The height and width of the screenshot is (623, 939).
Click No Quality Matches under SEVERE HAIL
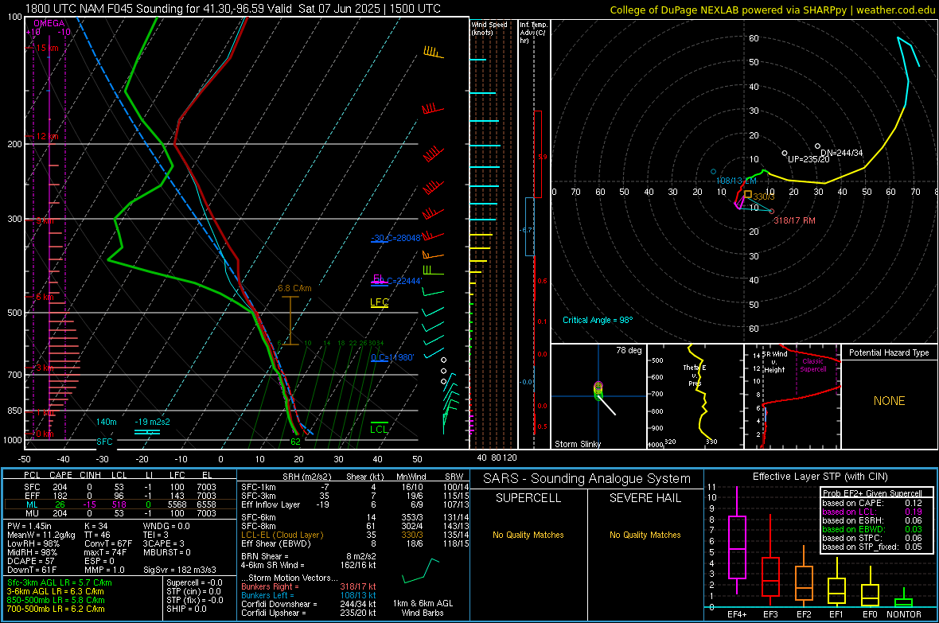(x=645, y=535)
